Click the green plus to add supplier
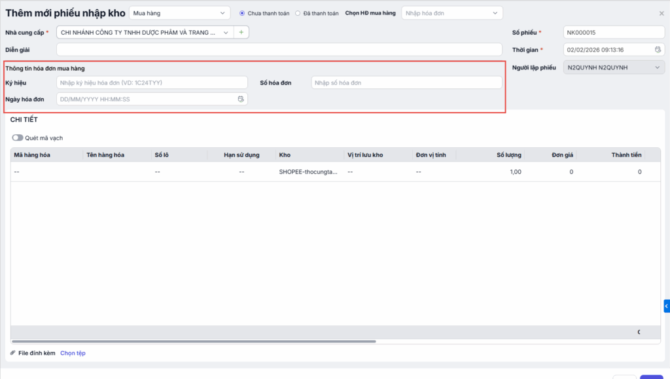This screenshot has width=670, height=379. coord(241,32)
